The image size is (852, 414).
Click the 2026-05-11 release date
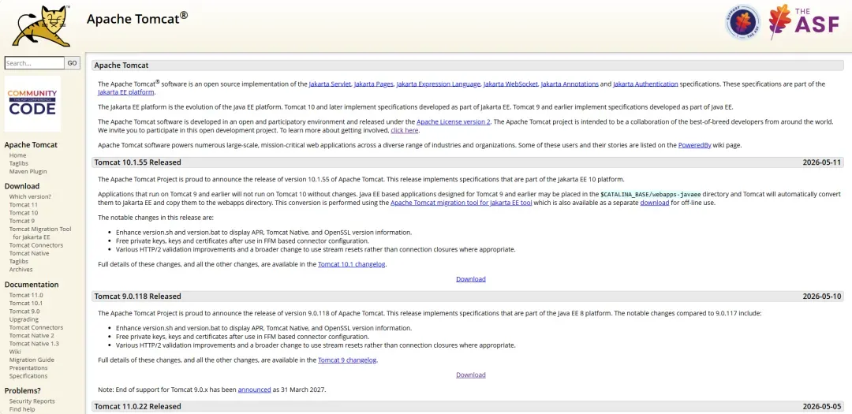pos(821,162)
